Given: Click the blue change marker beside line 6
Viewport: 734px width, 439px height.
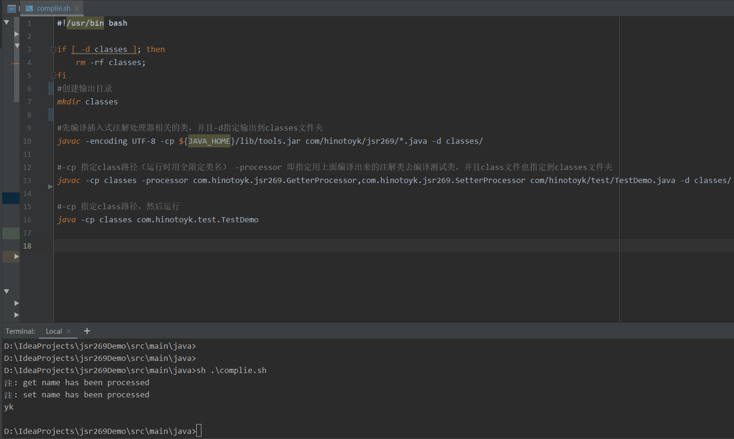Looking at the screenshot, I should click(x=50, y=88).
